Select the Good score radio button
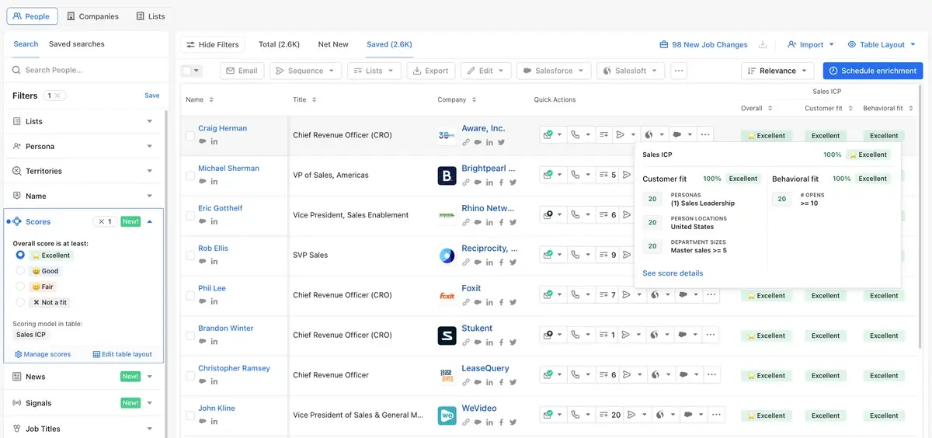 point(20,271)
